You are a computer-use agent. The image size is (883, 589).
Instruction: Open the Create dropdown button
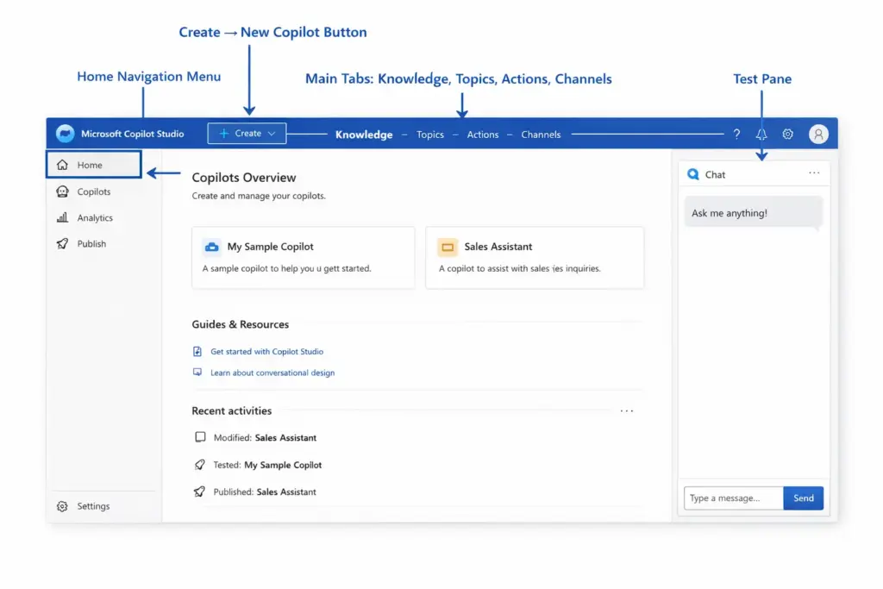click(x=247, y=134)
